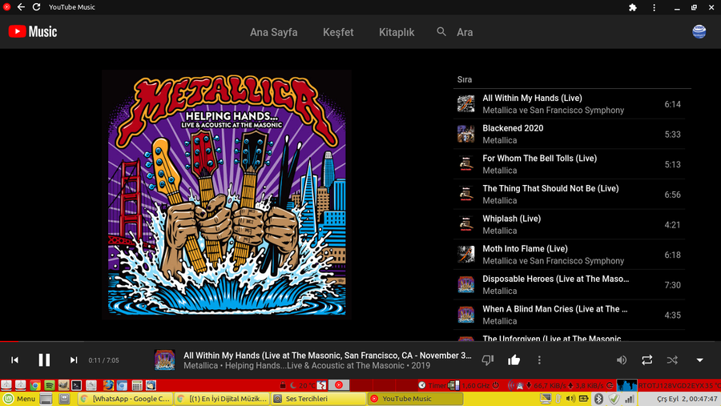Open the Keşfet tab
The image size is (721, 406).
coord(338,32)
